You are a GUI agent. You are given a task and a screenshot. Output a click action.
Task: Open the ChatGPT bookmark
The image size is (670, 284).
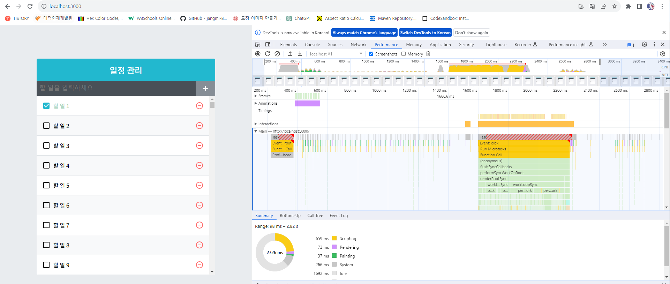point(299,18)
